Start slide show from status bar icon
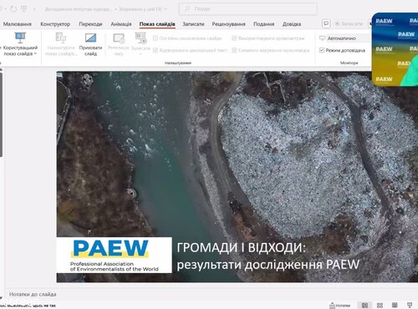 tap(410, 305)
